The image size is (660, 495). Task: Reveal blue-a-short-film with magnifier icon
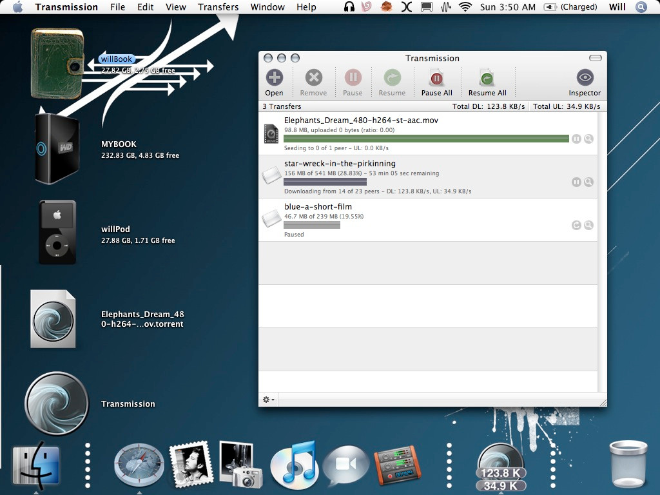click(589, 225)
